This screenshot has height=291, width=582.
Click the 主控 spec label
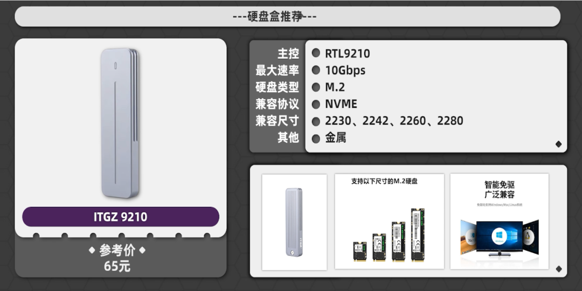(288, 53)
